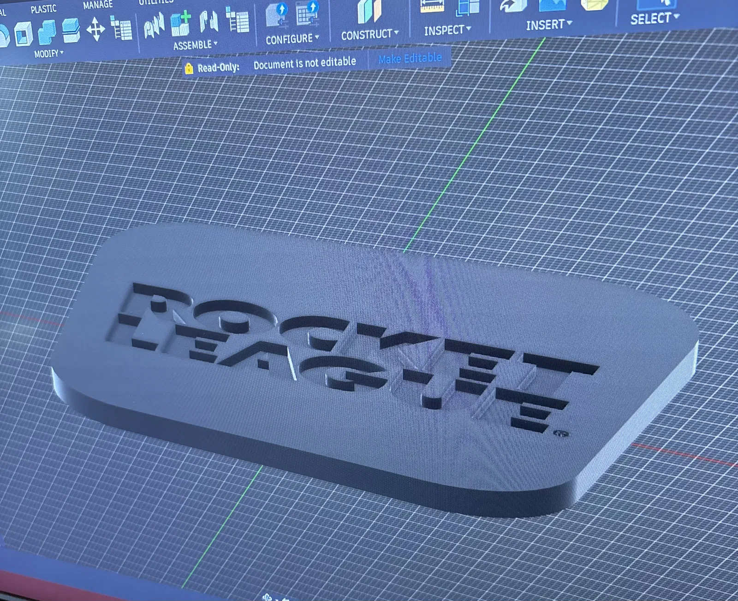Expand the MODIFY dropdown menu
This screenshot has width=738, height=601.
coord(49,54)
